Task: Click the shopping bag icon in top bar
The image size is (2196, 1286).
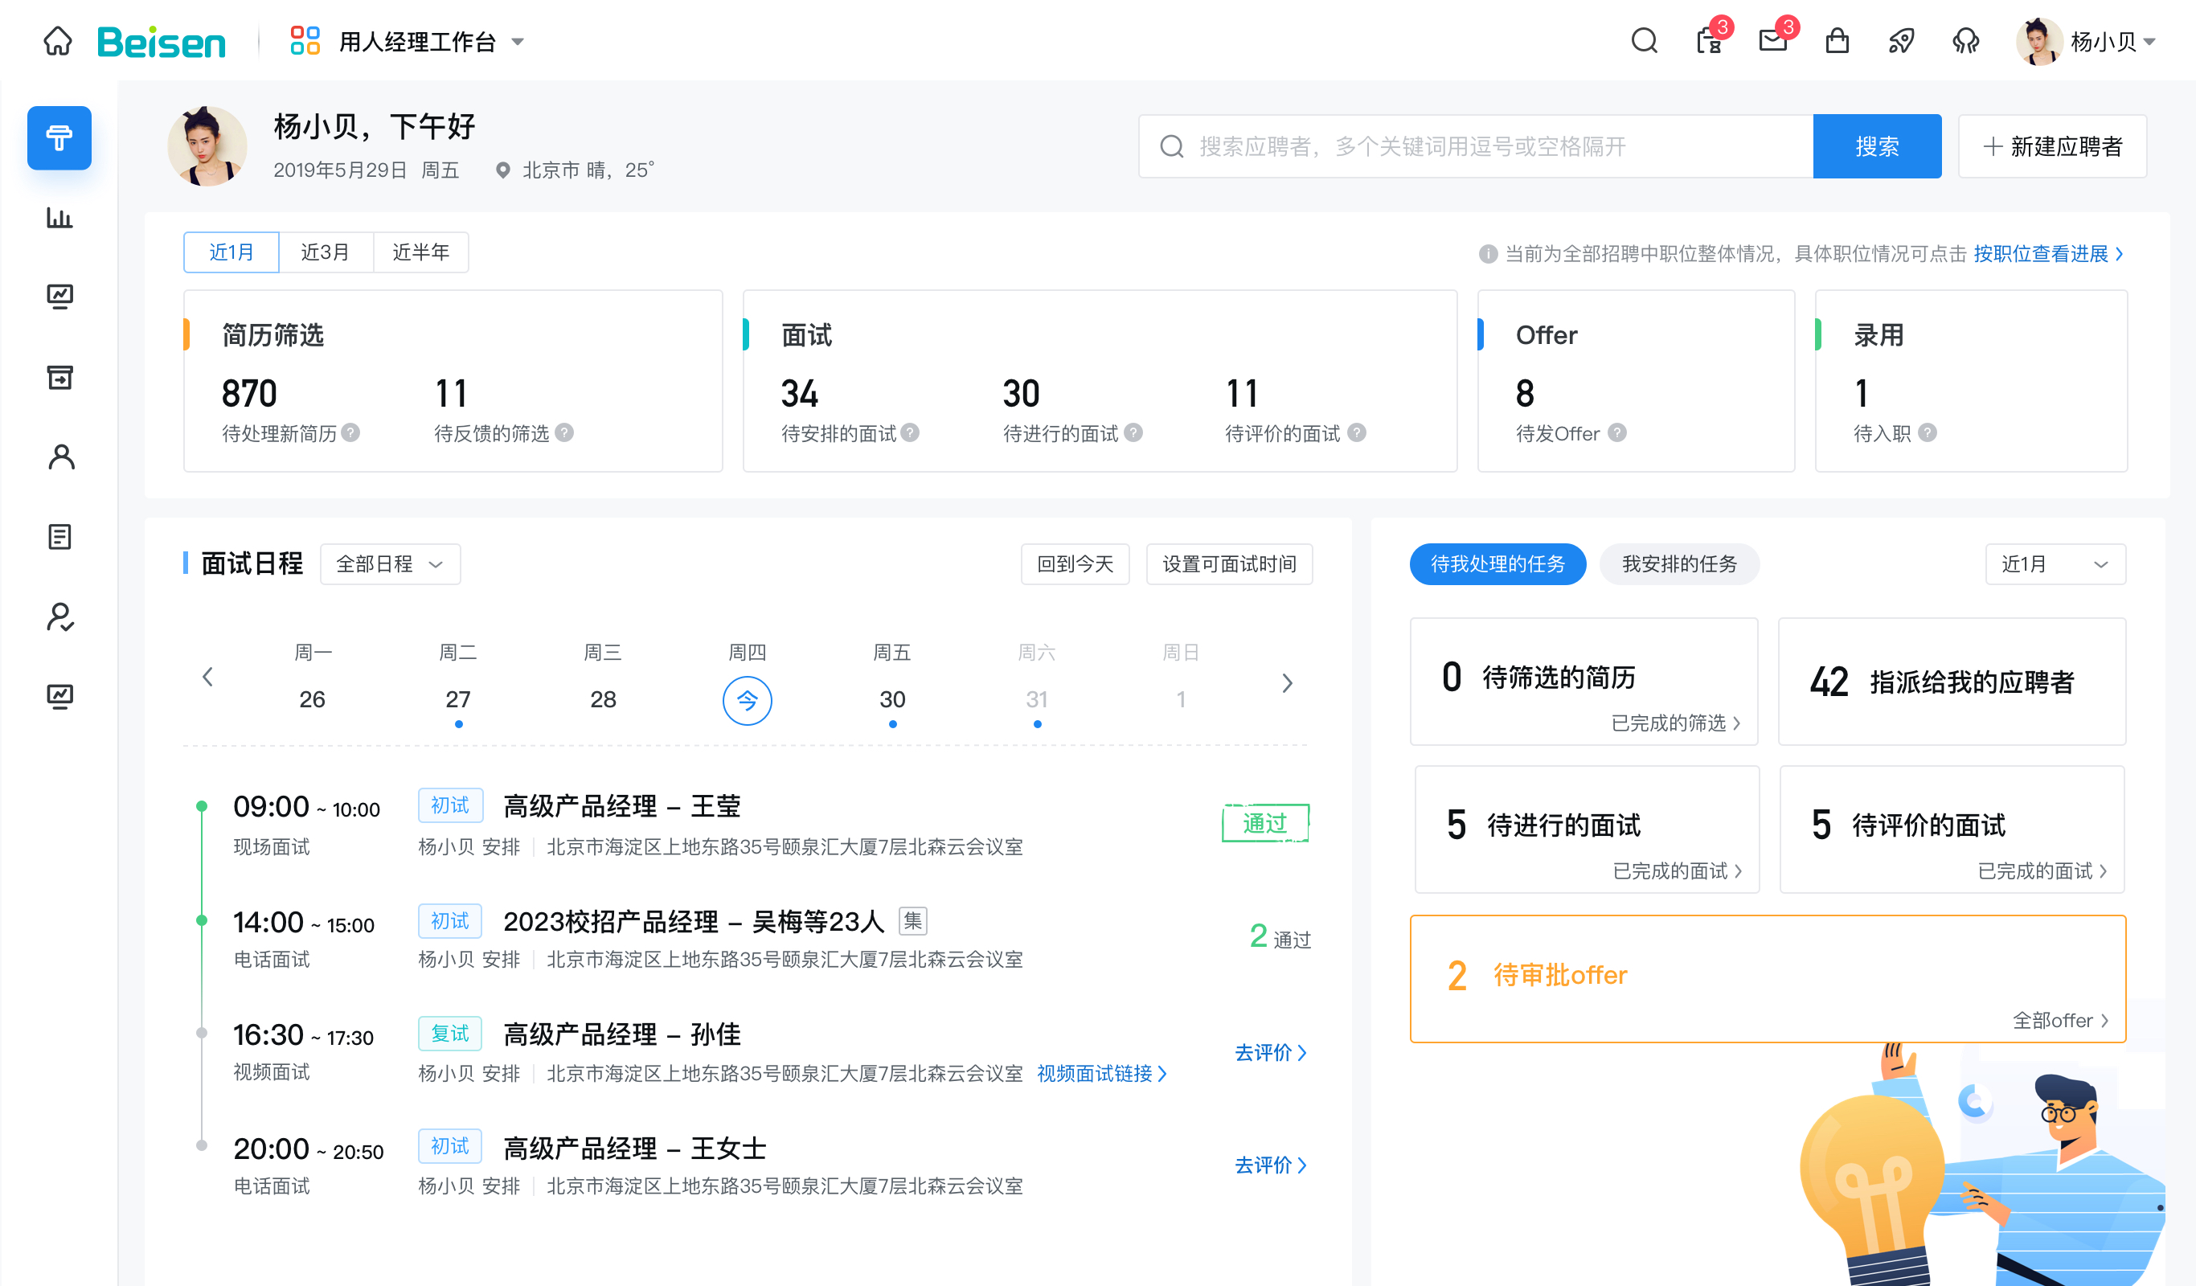Action: pos(1838,41)
